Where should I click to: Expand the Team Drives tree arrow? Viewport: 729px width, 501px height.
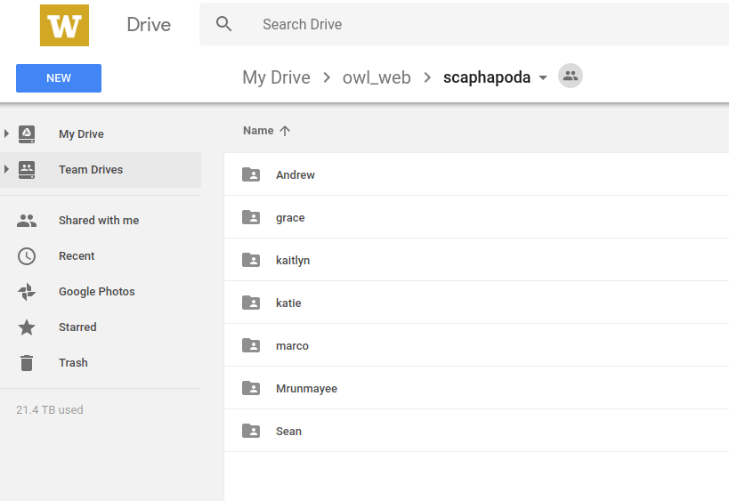(x=7, y=170)
